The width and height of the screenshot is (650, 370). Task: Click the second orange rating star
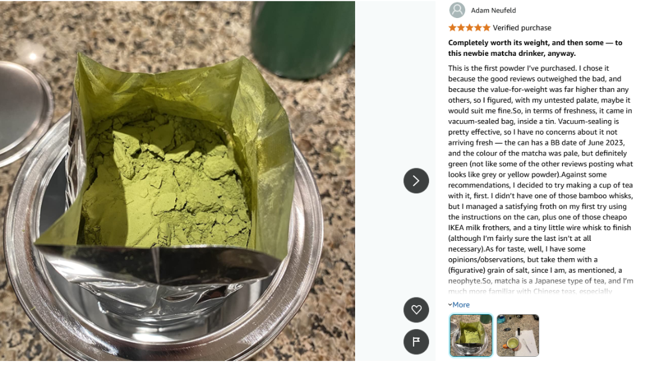point(461,28)
